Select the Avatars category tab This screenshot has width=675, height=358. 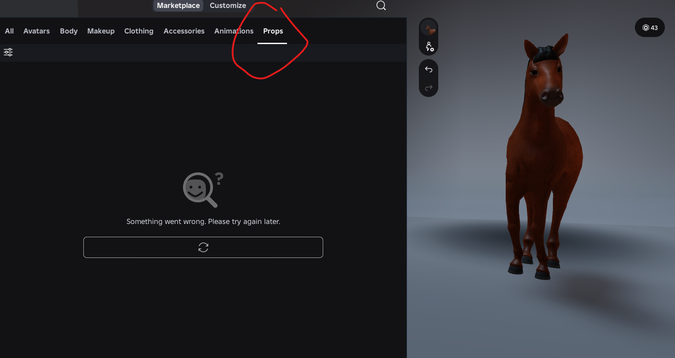tap(37, 31)
